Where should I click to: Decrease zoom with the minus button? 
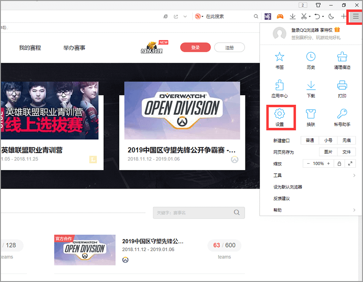[308, 164]
